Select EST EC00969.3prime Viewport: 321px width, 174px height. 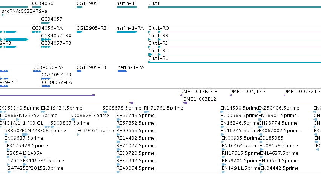240,116
